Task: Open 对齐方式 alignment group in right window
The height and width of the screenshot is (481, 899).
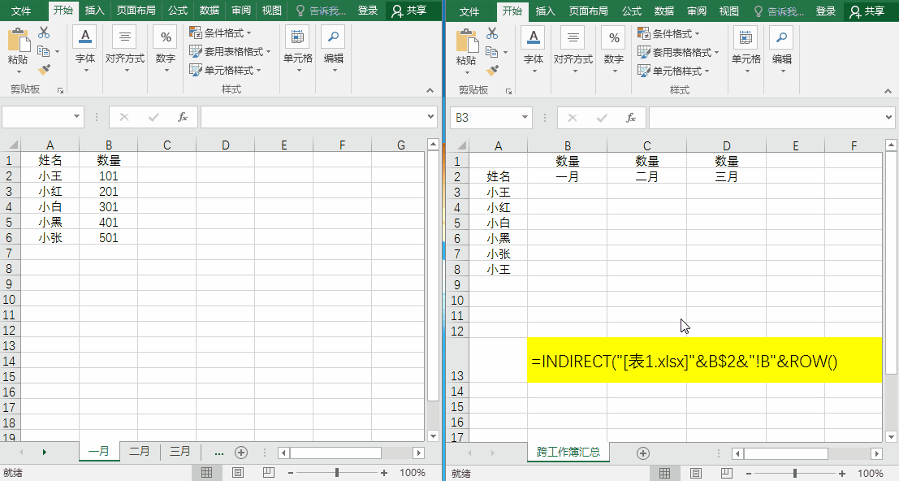Action: point(573,50)
